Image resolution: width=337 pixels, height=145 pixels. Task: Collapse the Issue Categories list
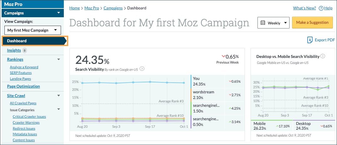[x=58, y=109]
